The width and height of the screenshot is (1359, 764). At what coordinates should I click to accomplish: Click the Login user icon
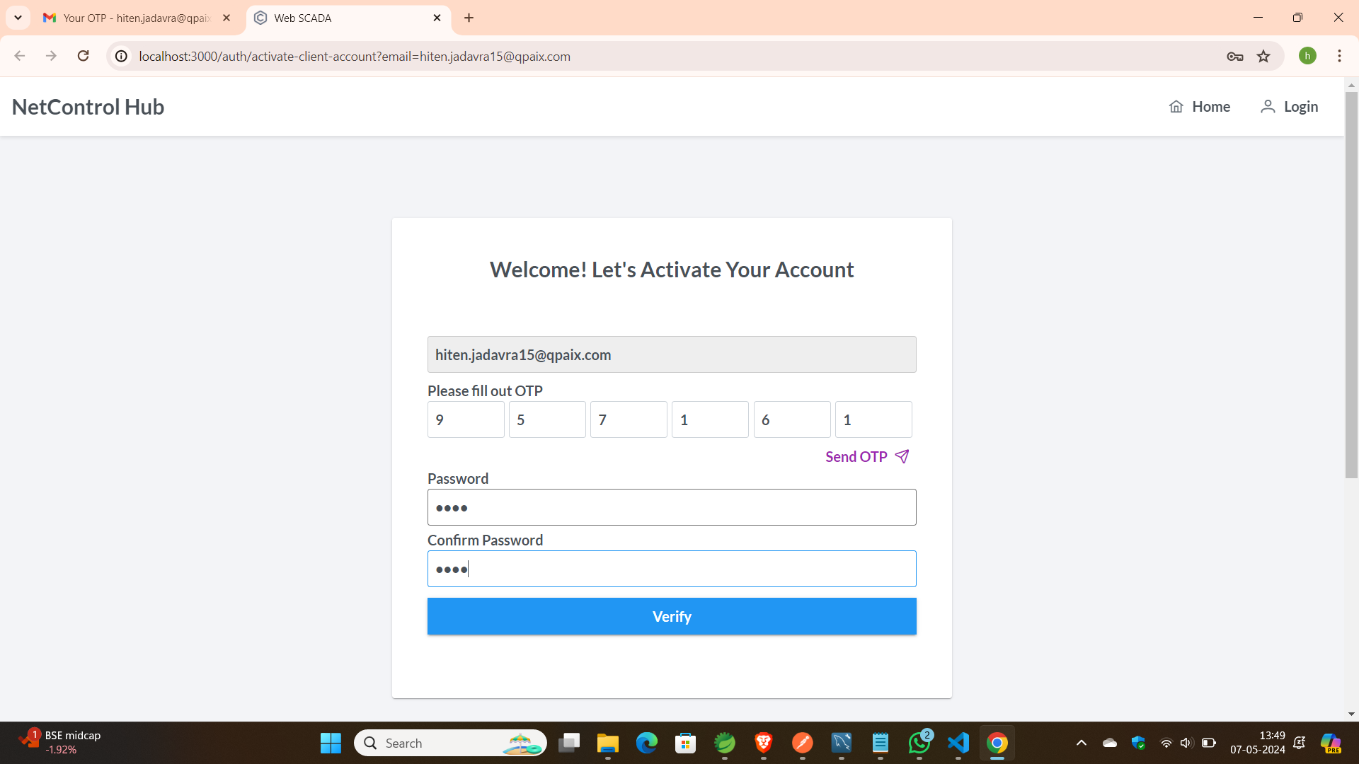pos(1267,107)
